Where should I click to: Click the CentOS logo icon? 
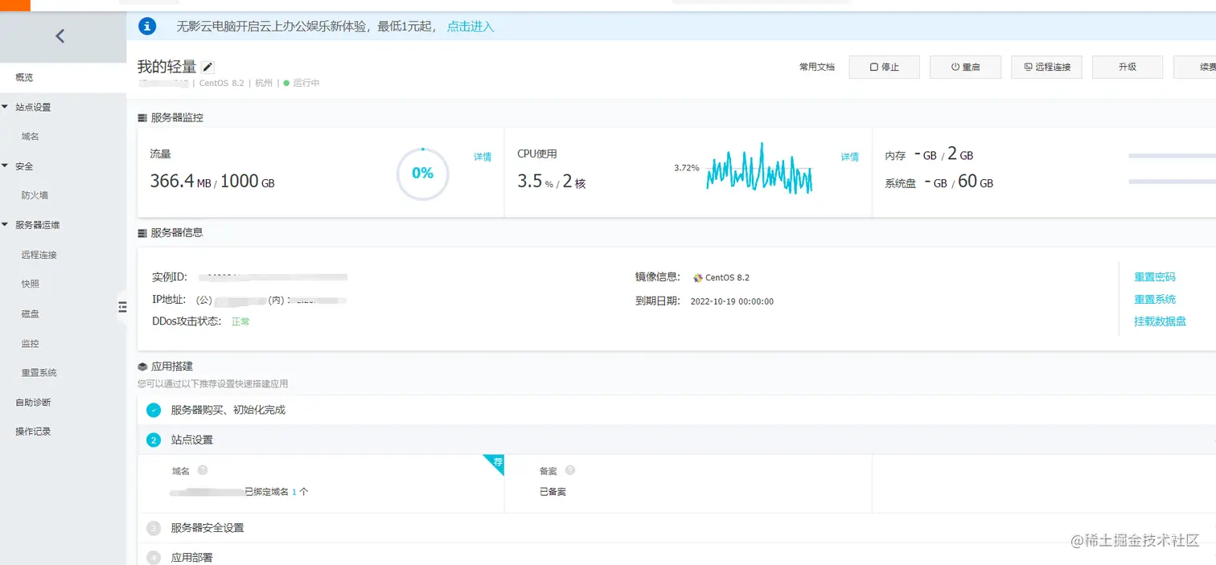point(697,278)
